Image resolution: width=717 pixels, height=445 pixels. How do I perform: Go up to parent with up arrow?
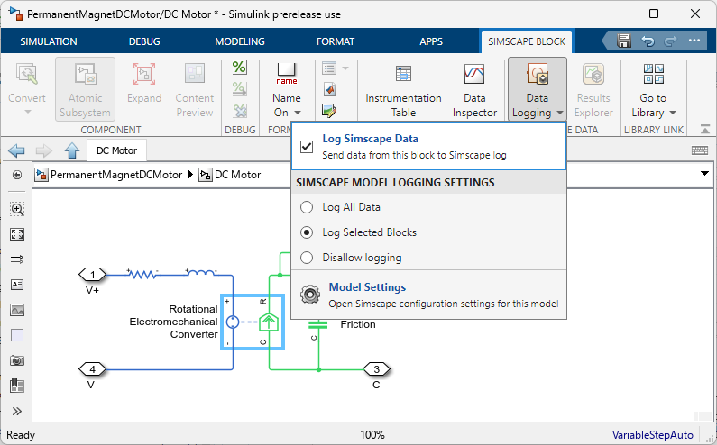point(72,150)
